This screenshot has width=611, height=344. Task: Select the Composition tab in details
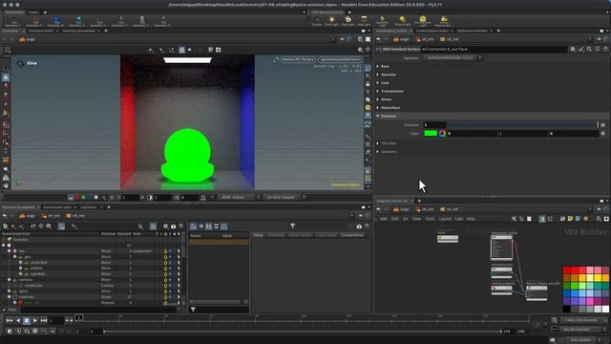(x=352, y=235)
